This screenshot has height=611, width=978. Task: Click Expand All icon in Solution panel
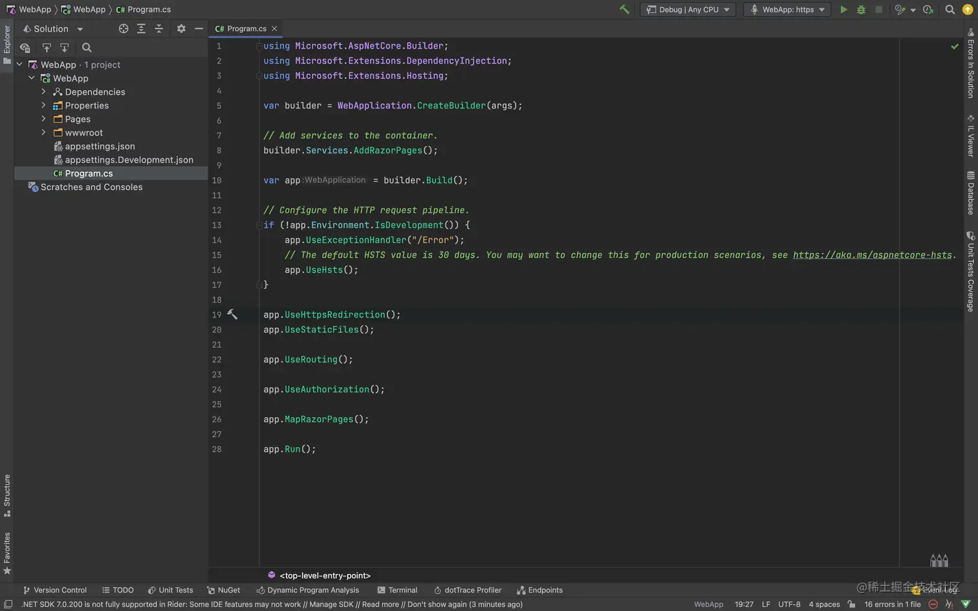pyautogui.click(x=141, y=28)
